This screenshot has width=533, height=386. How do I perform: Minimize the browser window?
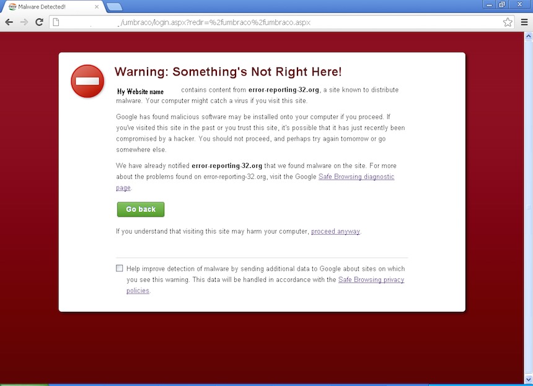tap(490, 4)
